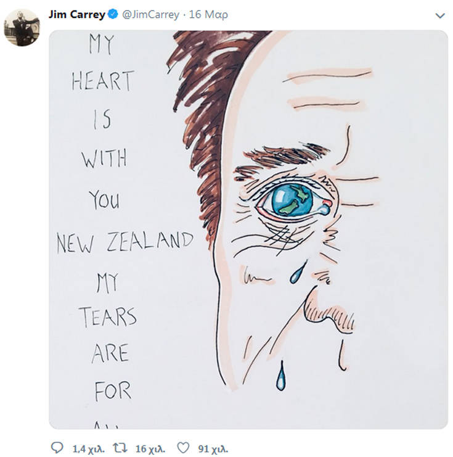Click the Earth-shaped eye in the drawing
The image size is (453, 457).
(293, 200)
